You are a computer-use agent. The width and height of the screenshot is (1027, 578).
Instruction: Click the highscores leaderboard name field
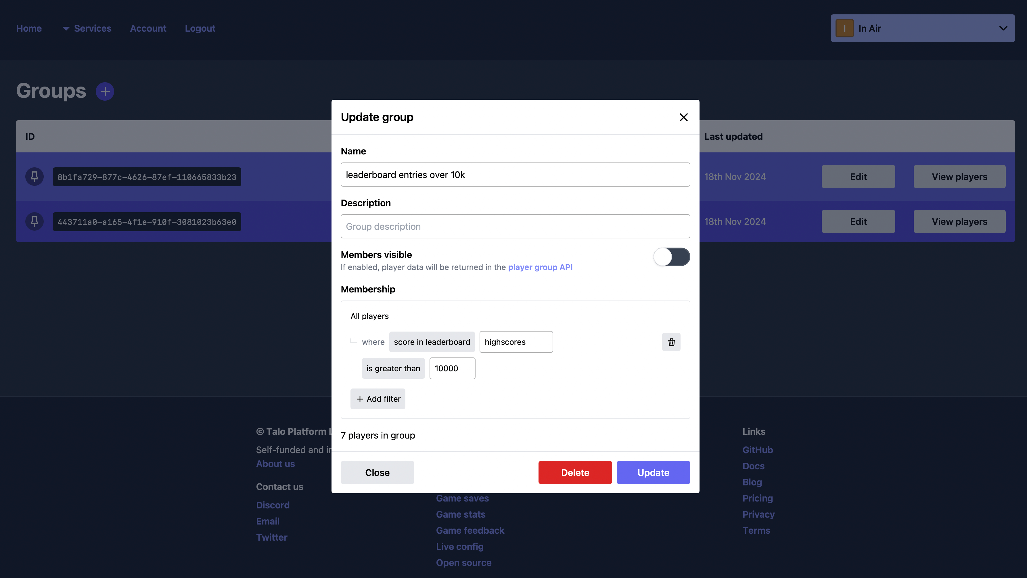coord(516,342)
